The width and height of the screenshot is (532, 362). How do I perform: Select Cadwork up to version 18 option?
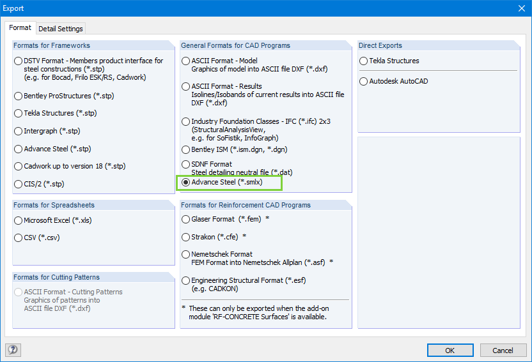pos(19,166)
